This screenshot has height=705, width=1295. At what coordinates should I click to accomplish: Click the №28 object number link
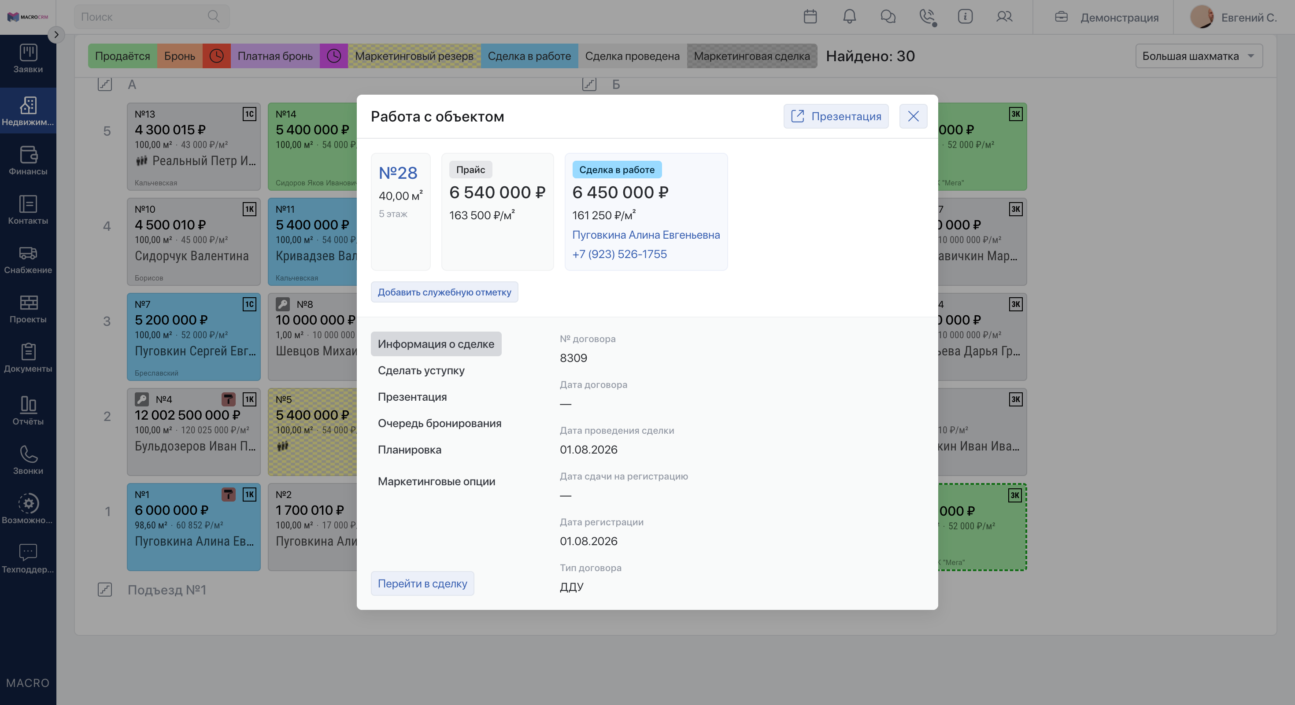pos(398,173)
